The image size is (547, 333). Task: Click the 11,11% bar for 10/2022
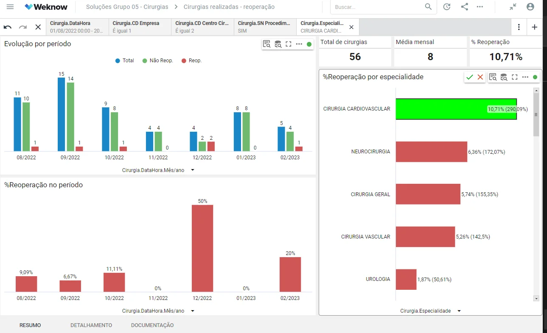point(114,282)
